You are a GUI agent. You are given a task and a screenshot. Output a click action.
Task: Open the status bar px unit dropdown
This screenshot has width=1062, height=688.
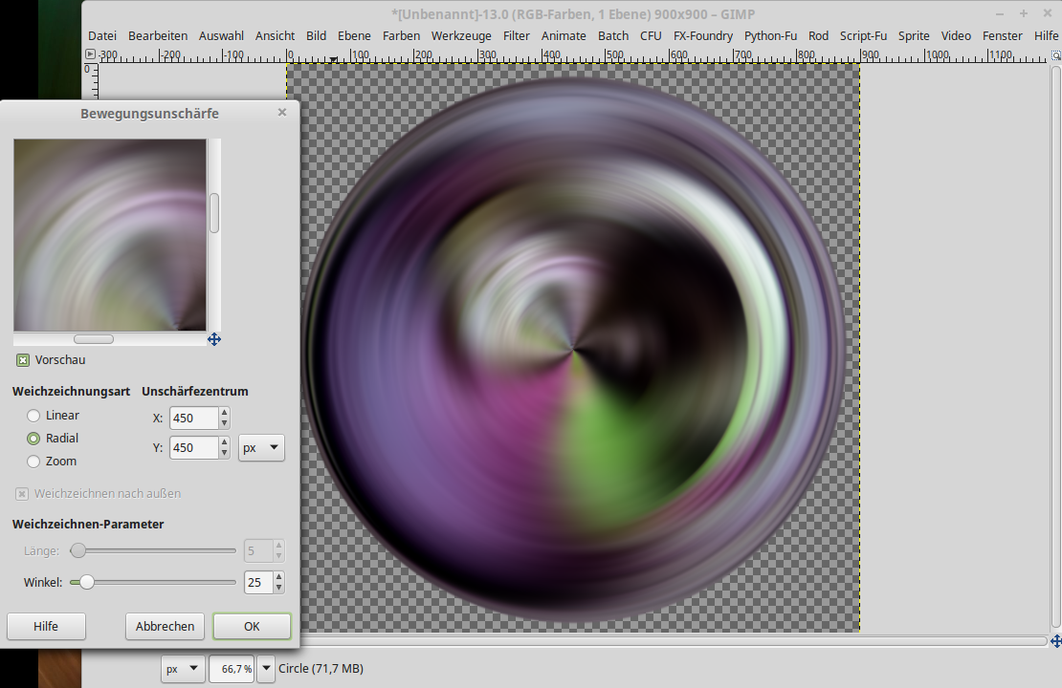(183, 668)
